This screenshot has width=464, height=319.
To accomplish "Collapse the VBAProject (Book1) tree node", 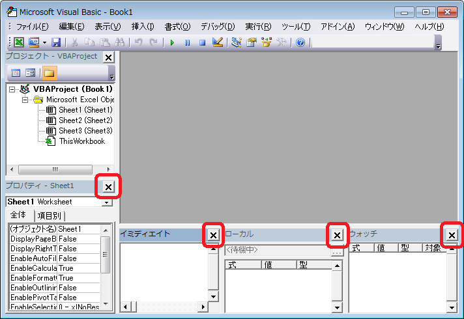I will tap(12, 89).
